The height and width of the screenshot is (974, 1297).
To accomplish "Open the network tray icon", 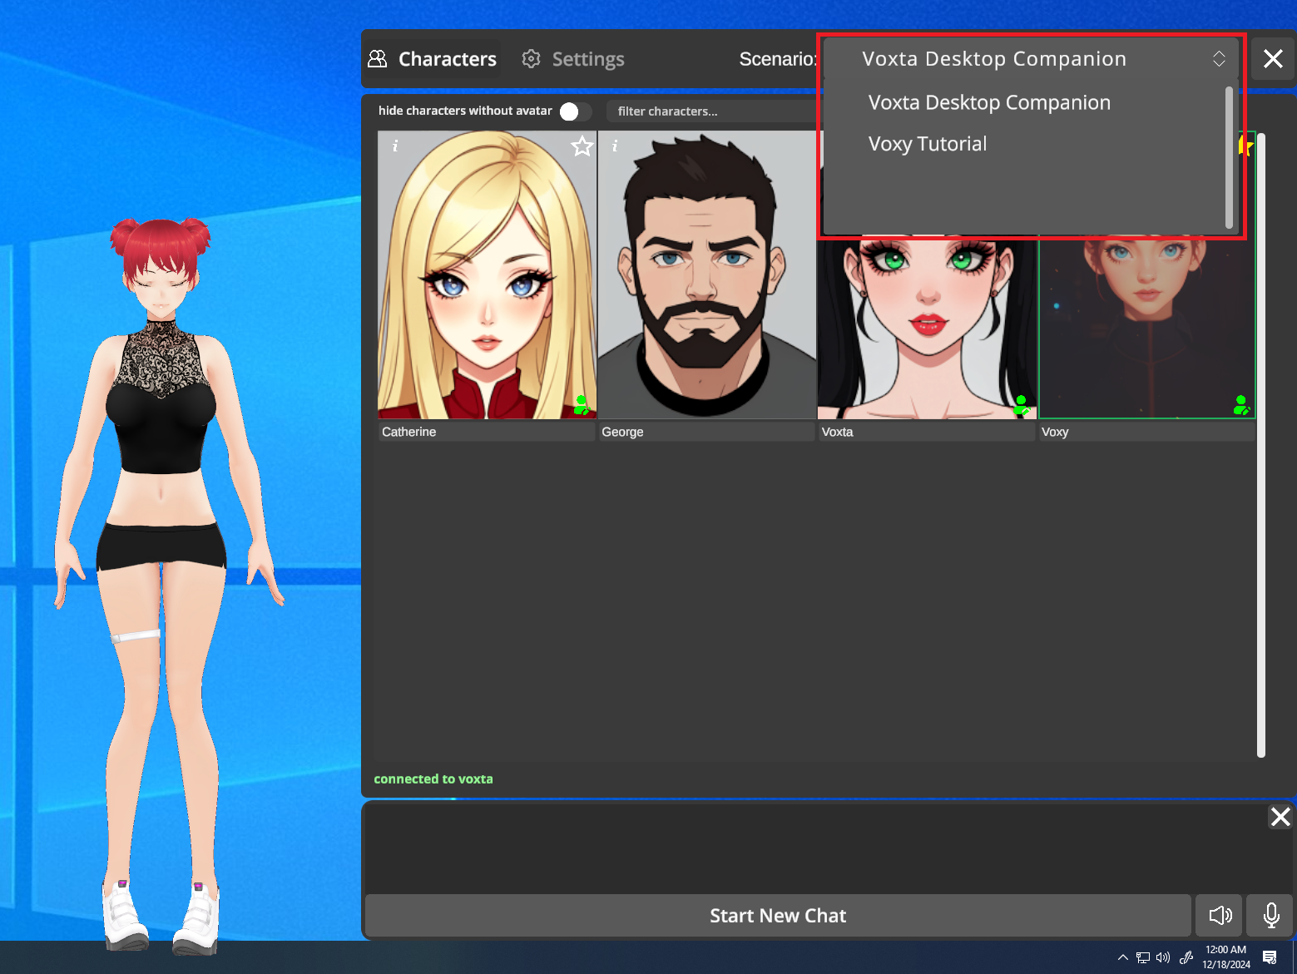I will tap(1143, 957).
